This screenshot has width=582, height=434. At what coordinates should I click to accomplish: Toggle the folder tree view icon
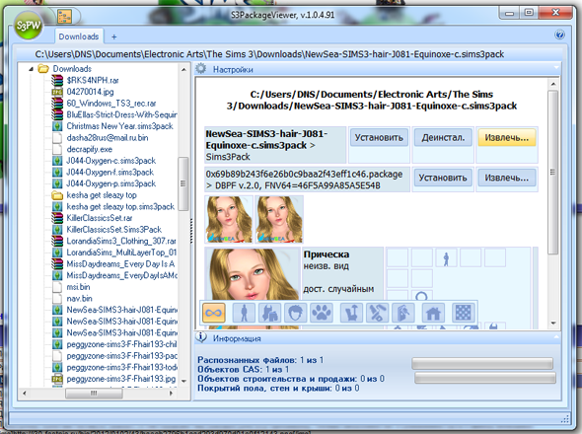[64, 17]
